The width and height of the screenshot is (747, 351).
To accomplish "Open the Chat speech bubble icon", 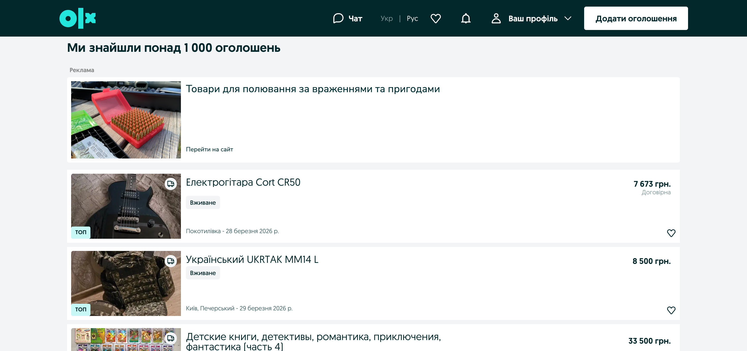I will [338, 18].
